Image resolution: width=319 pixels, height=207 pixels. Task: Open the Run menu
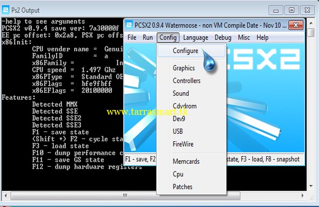click(x=148, y=37)
